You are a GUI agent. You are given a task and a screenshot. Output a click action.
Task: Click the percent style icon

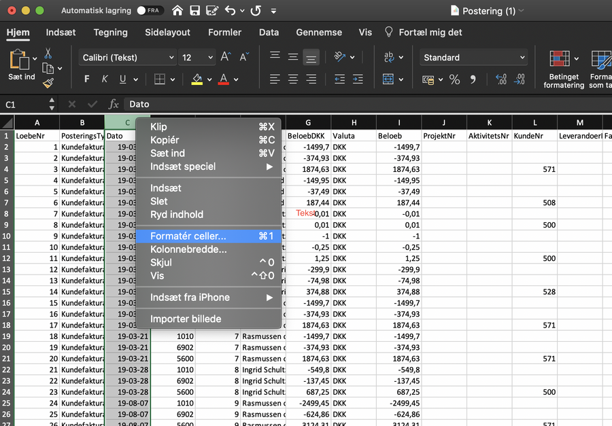[x=454, y=79]
